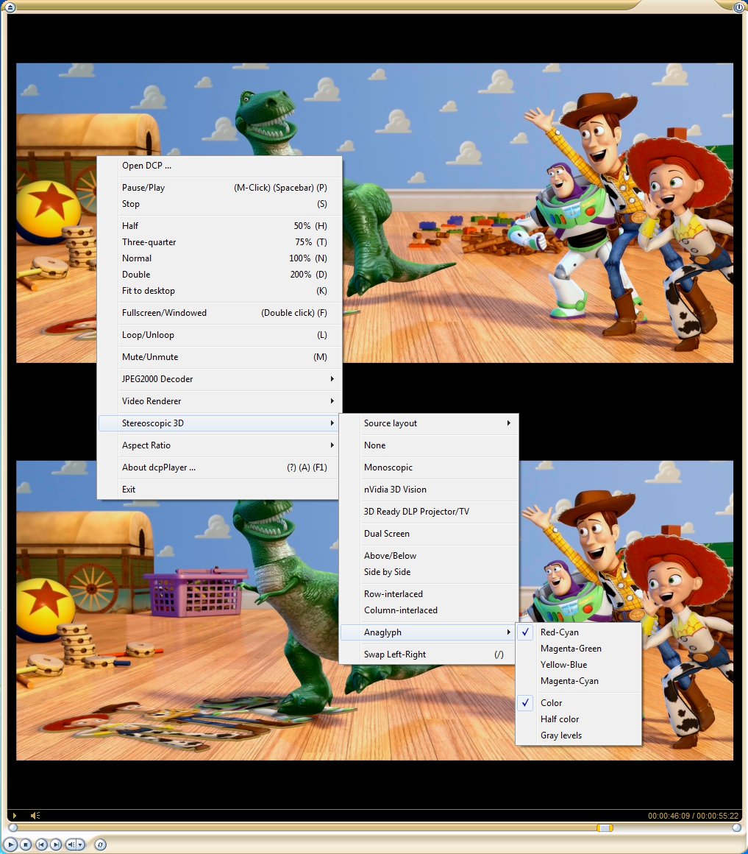Click the skip-to-next button

[x=56, y=844]
